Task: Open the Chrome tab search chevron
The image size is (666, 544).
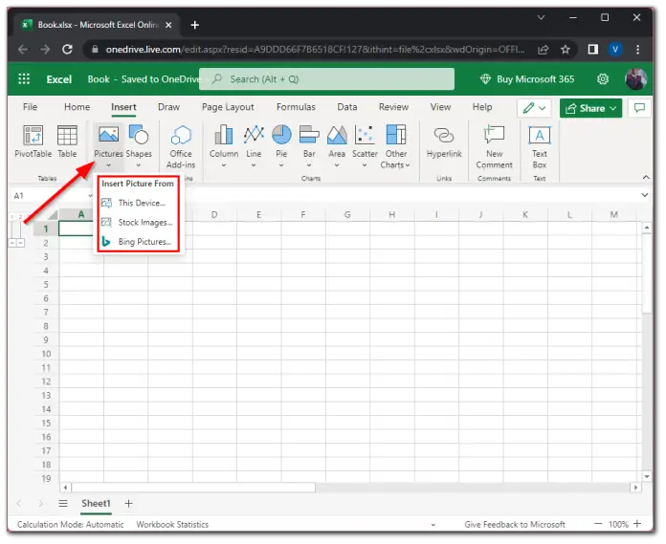Action: click(x=541, y=18)
